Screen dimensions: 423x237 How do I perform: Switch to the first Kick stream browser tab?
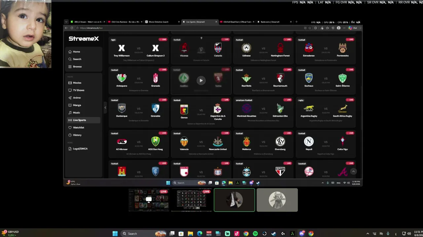[x=88, y=22]
